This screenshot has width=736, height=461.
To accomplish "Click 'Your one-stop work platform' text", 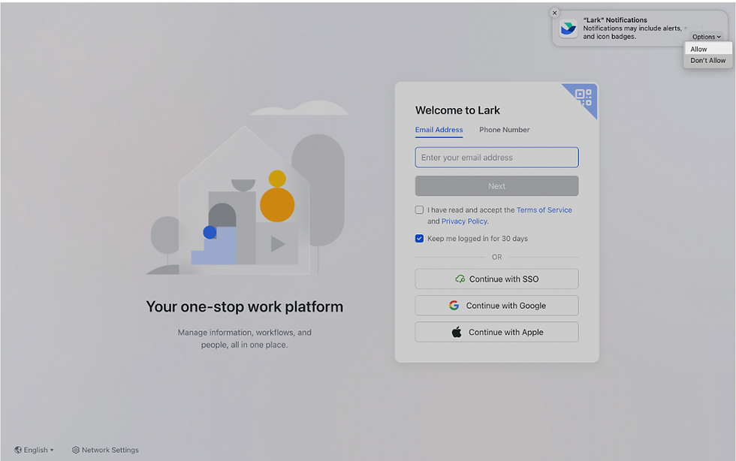I will click(x=245, y=306).
